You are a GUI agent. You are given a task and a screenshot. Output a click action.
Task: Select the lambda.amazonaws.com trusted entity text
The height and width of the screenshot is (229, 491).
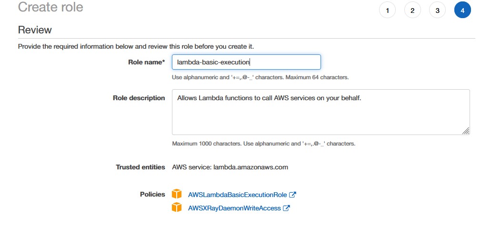pyautogui.click(x=251, y=167)
